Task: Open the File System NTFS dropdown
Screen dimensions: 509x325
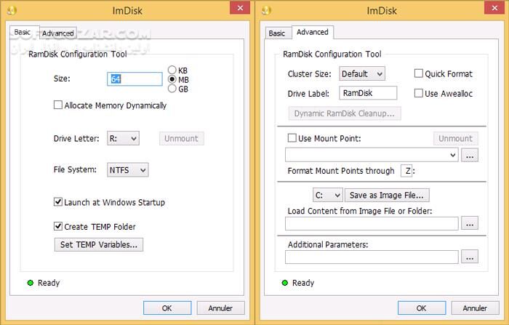Action: pos(127,170)
